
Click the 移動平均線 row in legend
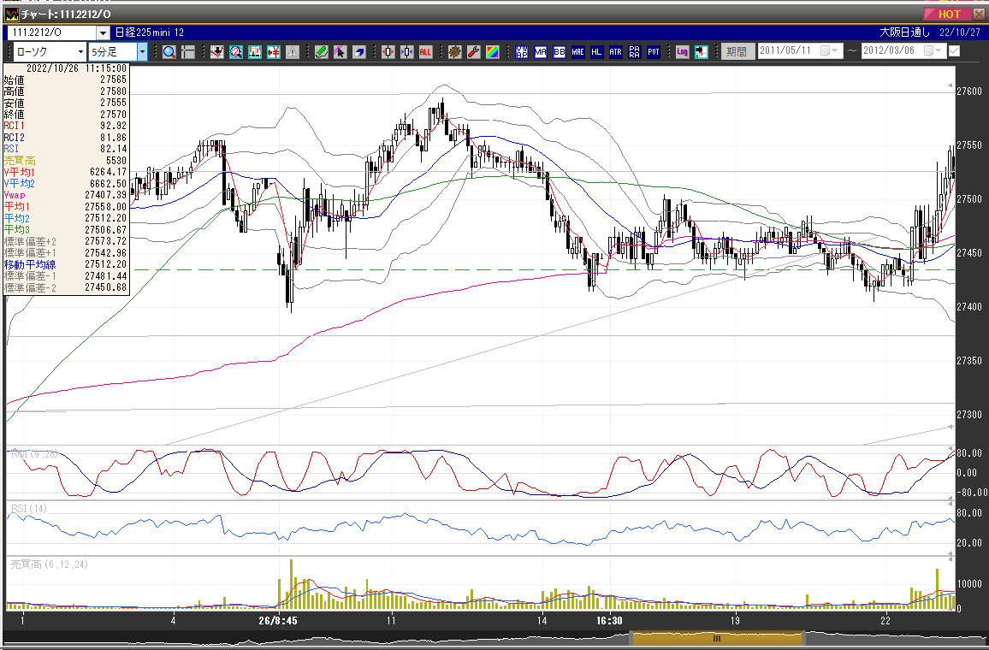click(66, 265)
